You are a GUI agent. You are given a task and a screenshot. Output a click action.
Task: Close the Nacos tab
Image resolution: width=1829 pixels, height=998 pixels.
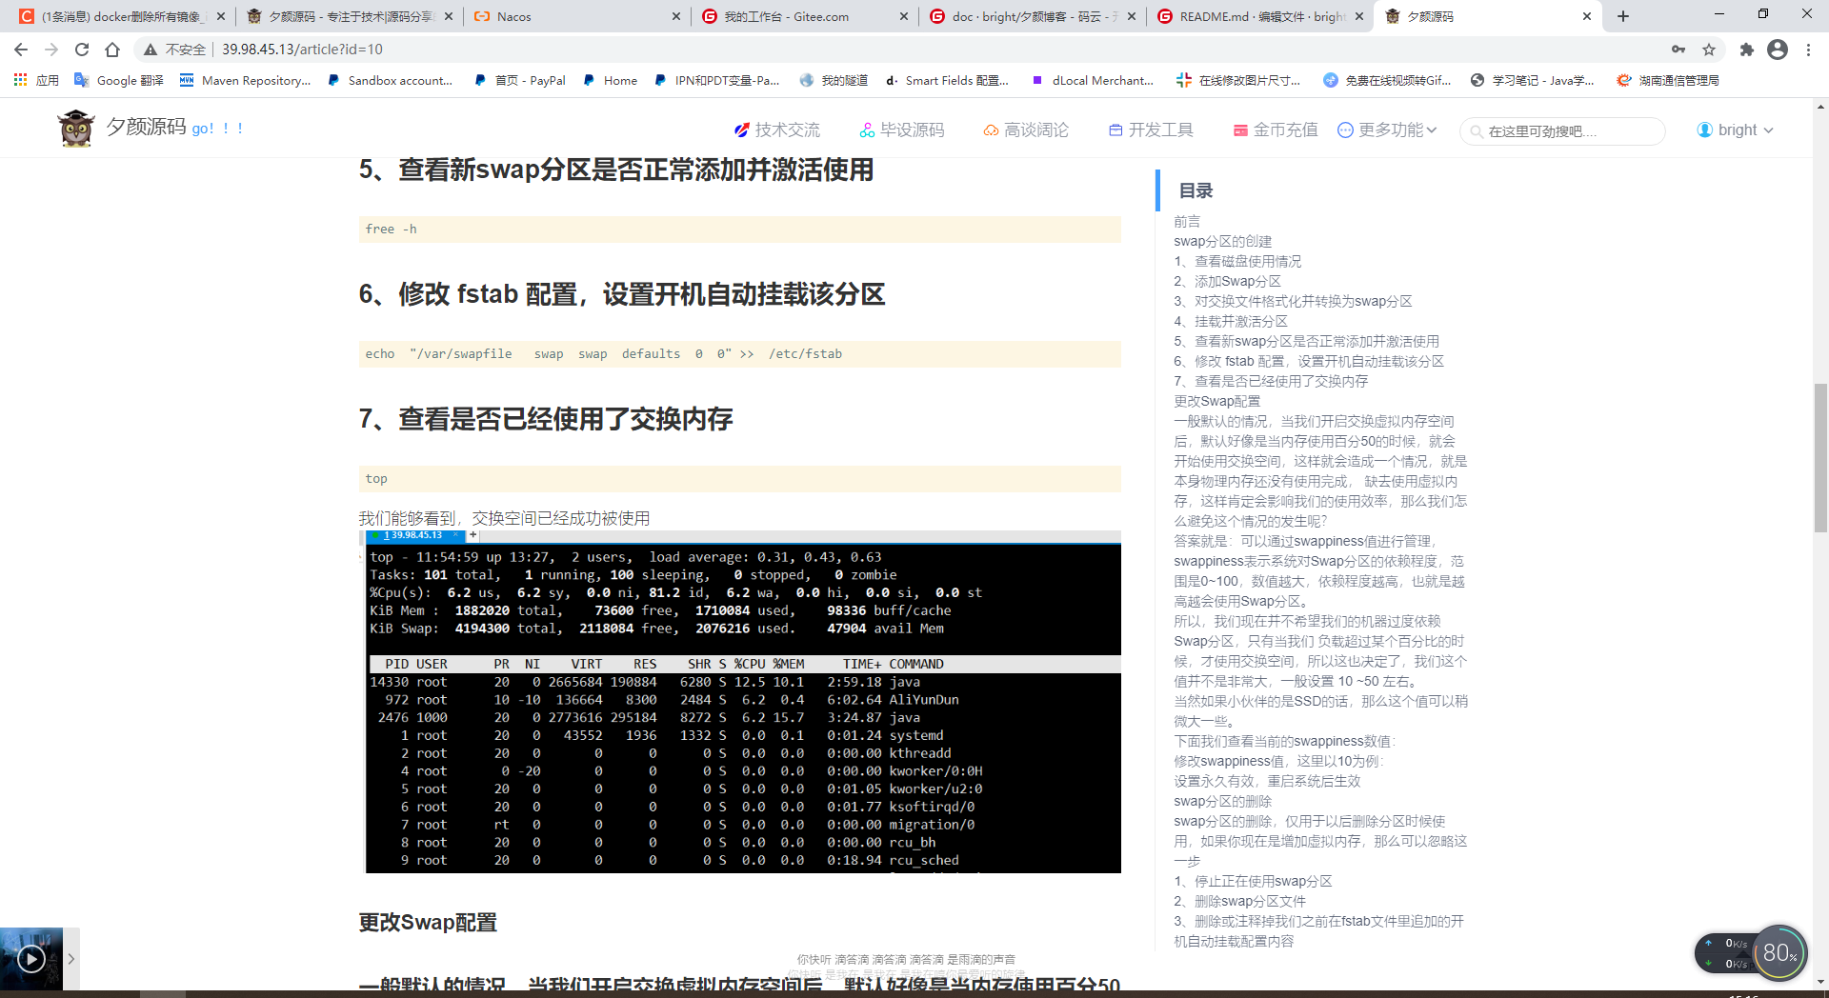676,16
